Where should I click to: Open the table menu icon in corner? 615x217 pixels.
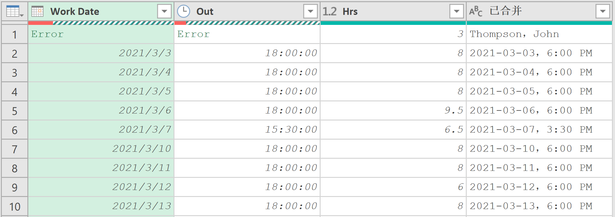(14, 12)
